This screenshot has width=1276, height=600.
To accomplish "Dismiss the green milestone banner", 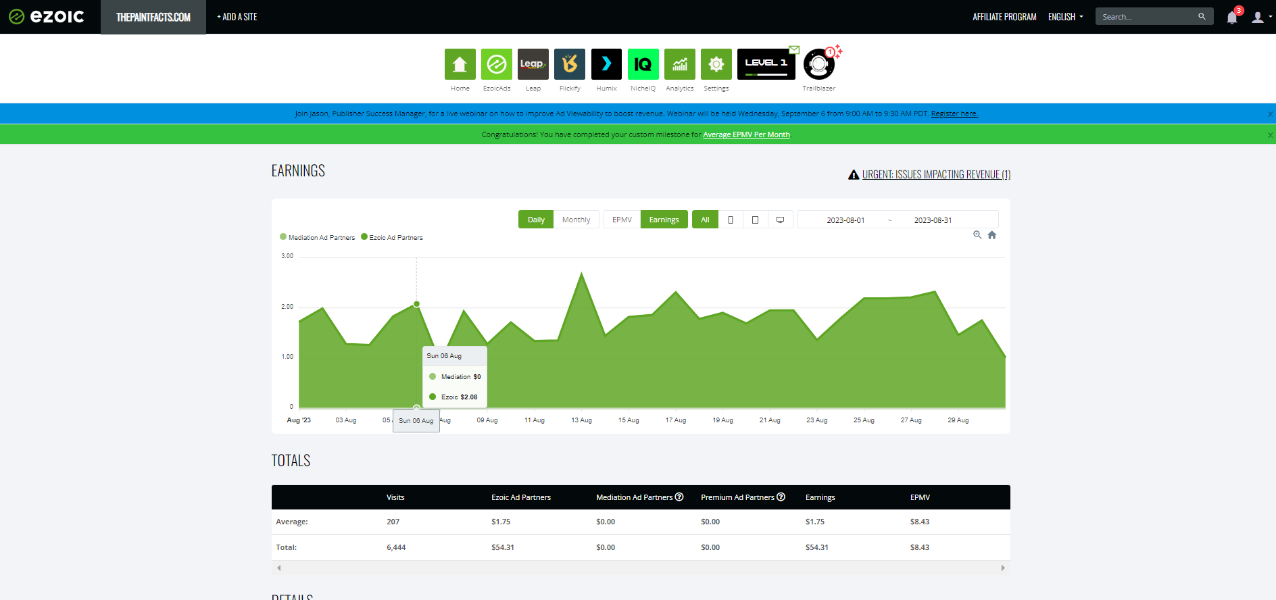I will tap(1270, 135).
